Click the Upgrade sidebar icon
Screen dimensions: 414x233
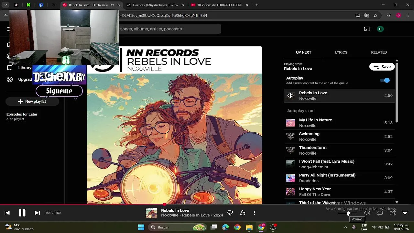tap(10, 79)
